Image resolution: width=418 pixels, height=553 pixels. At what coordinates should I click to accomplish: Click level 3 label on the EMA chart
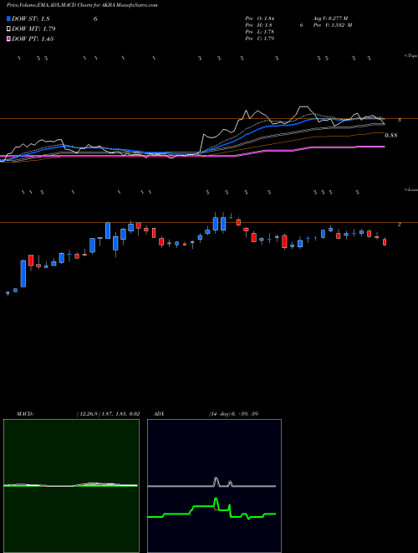pyautogui.click(x=399, y=121)
